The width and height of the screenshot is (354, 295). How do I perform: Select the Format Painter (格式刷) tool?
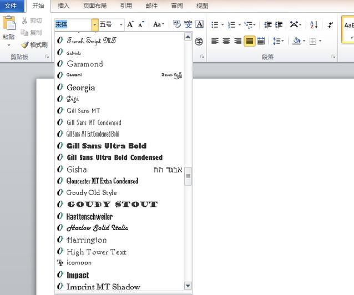pos(34,45)
